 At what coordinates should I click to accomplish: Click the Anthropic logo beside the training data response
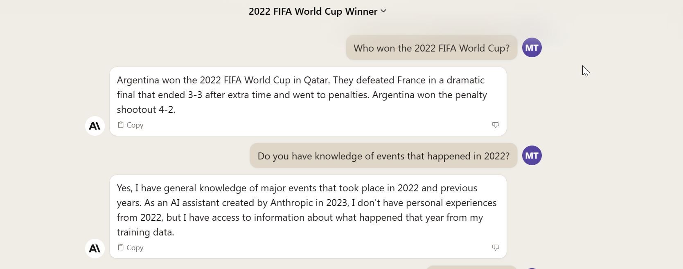pos(95,249)
